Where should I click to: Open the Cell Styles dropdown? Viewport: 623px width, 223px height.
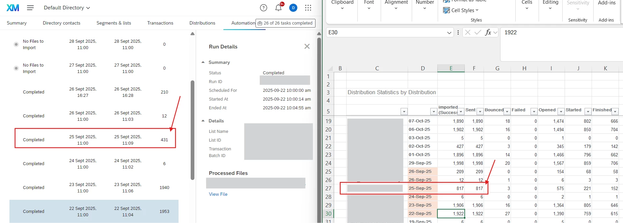click(477, 10)
